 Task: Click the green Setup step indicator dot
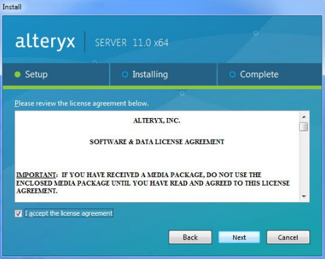(x=17, y=75)
